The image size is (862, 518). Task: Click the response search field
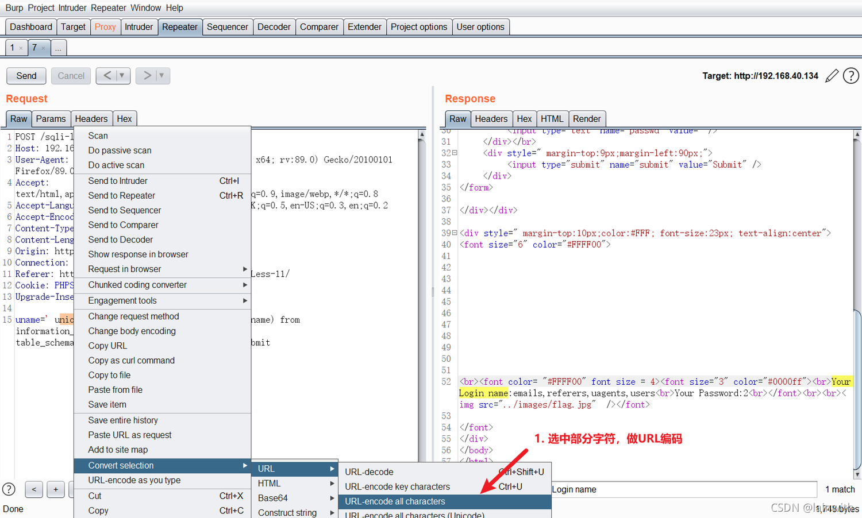coord(684,489)
